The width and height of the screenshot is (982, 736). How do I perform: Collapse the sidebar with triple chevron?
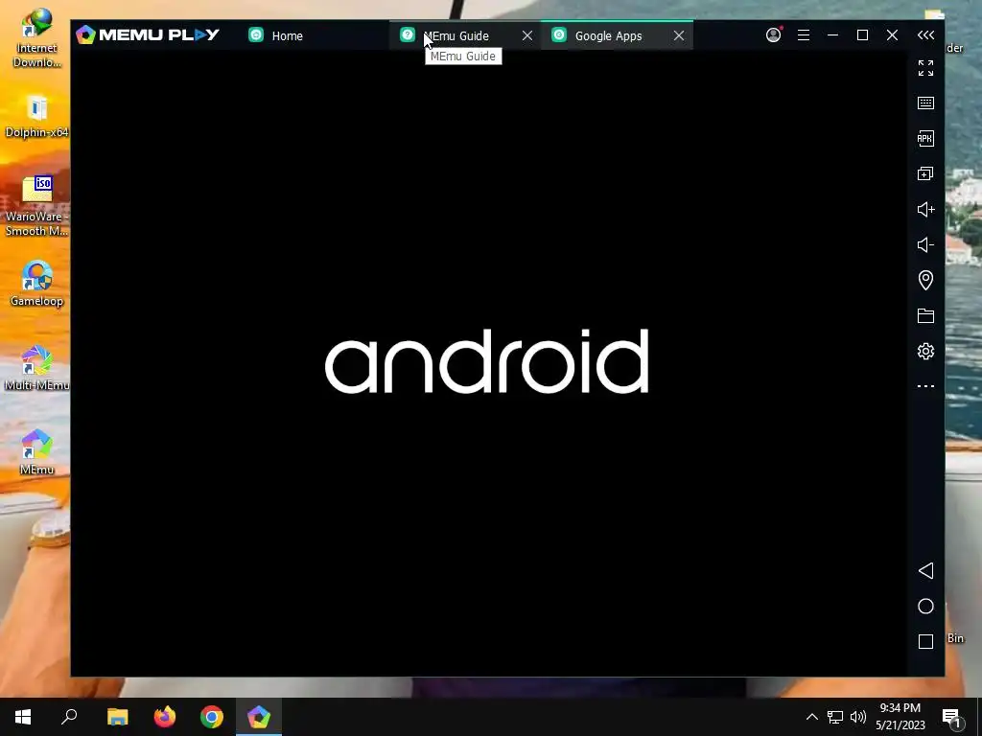(x=925, y=35)
